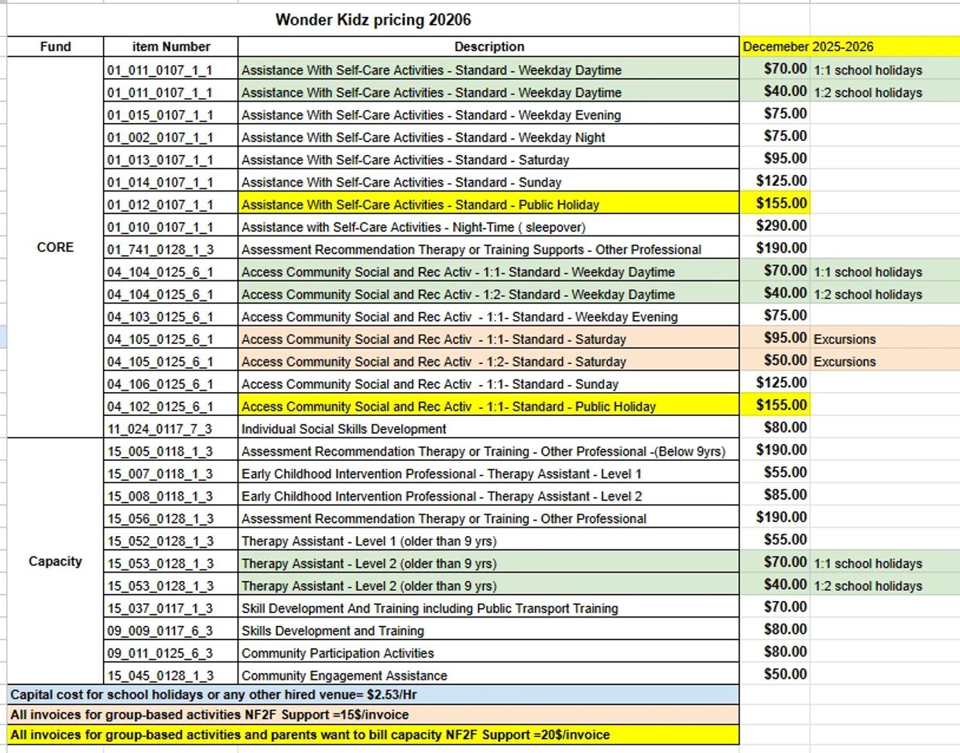Viewport: 960px width, 753px height.
Task: Select the item Number header cell
Action: click(171, 46)
